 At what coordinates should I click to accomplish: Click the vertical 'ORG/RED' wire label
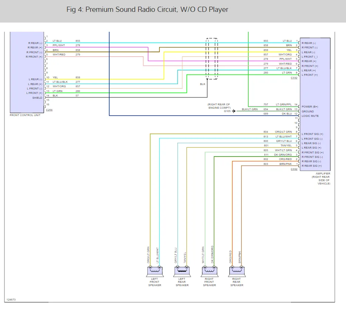coord(231,257)
